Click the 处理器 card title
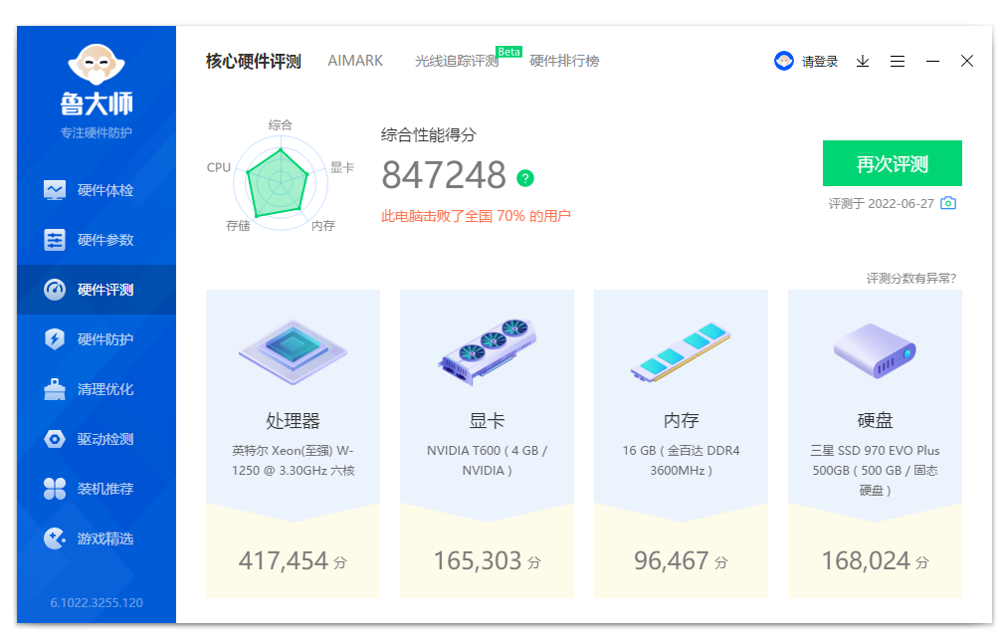This screenshot has width=1003, height=641. pyautogui.click(x=293, y=420)
